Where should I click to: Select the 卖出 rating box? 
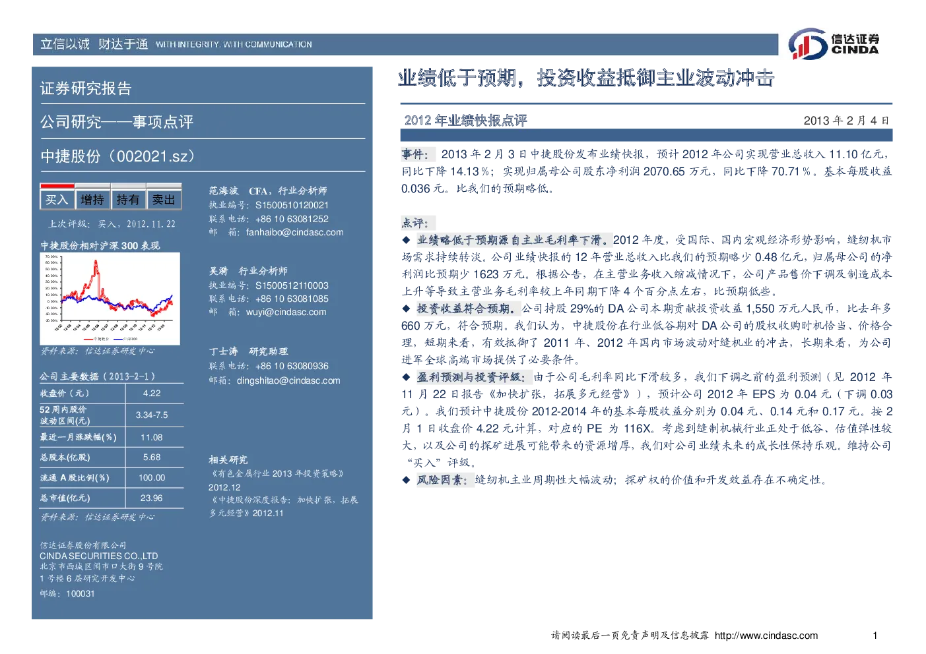tap(164, 200)
